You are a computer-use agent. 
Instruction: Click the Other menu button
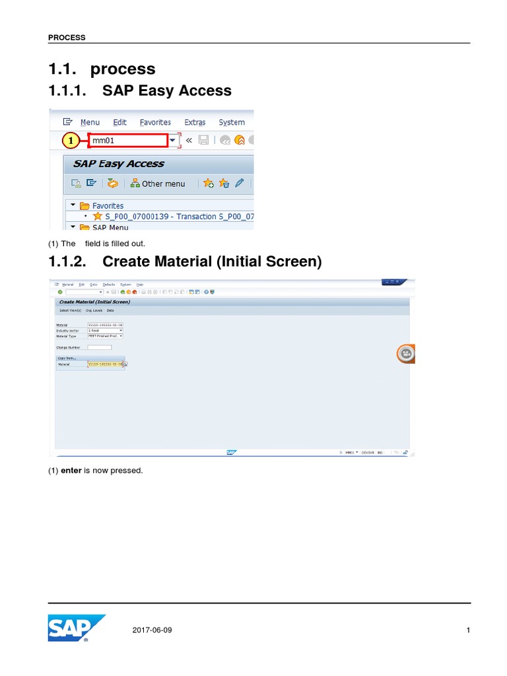pos(158,184)
